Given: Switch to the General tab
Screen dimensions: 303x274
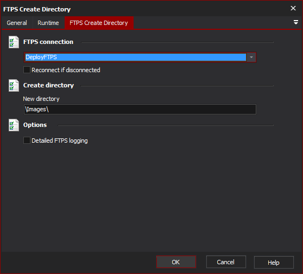Looking at the screenshot, I should (x=17, y=23).
